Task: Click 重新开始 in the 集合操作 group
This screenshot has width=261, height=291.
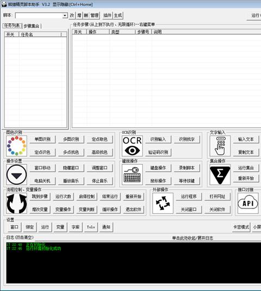Action: pyautogui.click(x=246, y=178)
